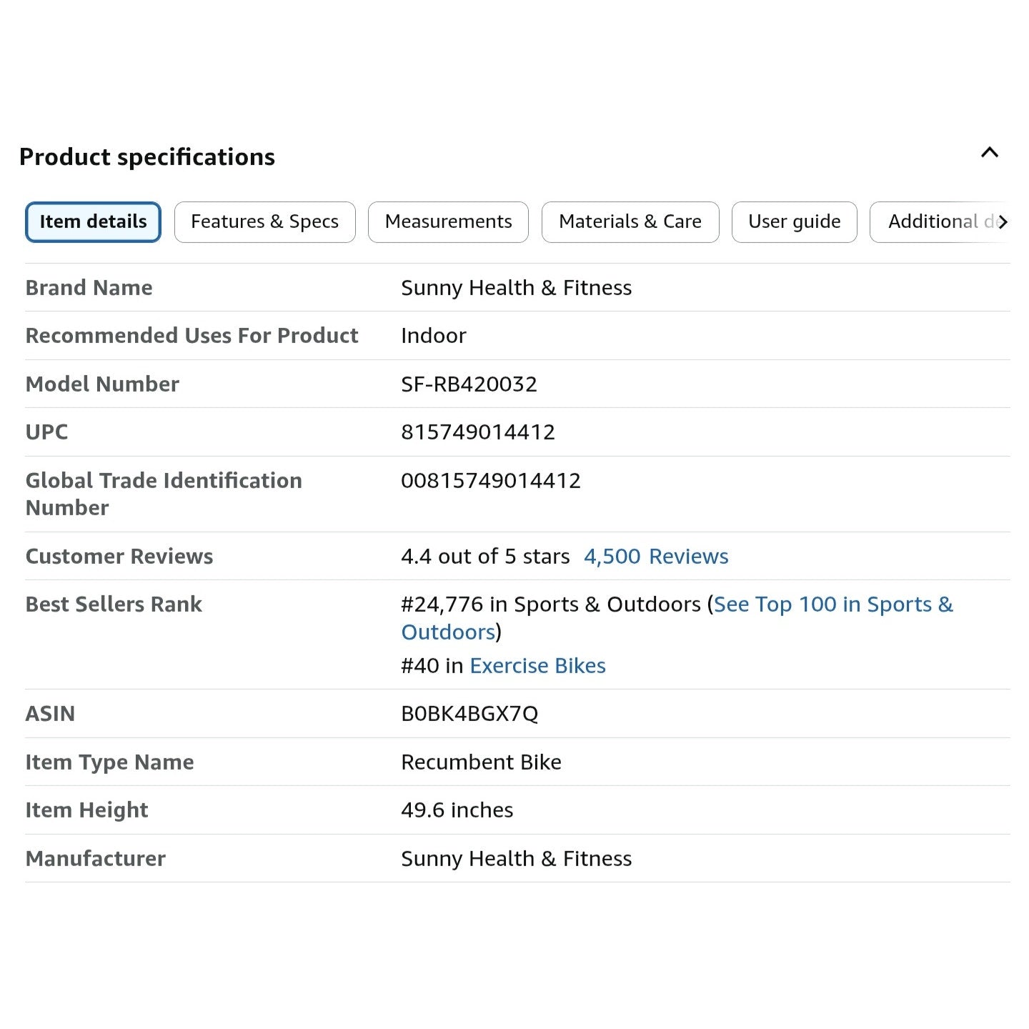Click the GTIN value 00815749014412
This screenshot has height=1029, width=1029.
(490, 481)
